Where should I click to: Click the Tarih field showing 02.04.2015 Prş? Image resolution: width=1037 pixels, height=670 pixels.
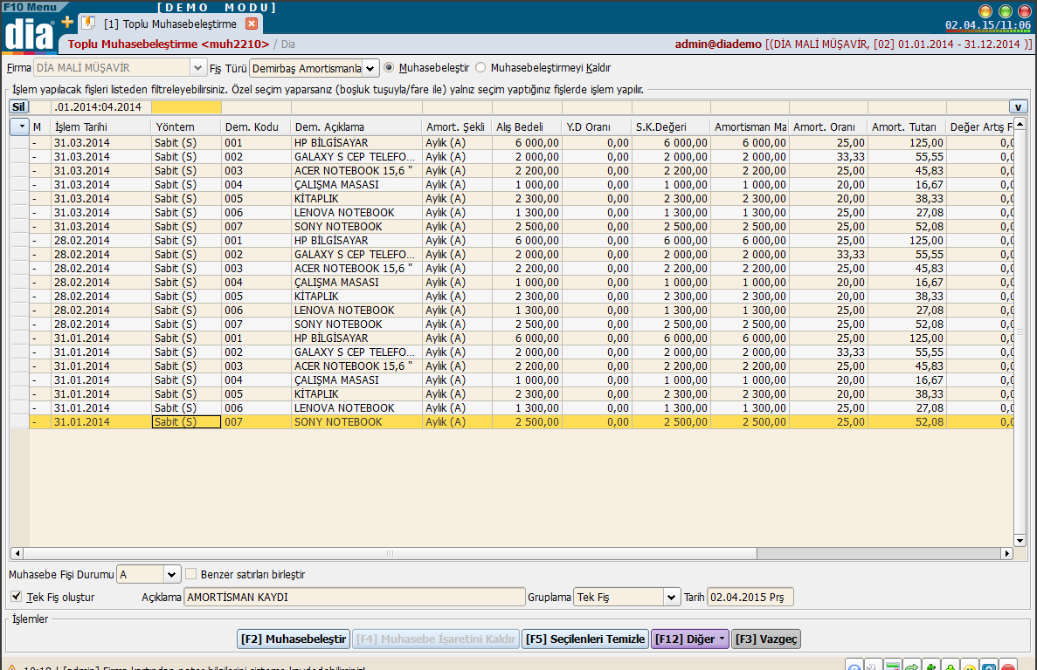750,597
